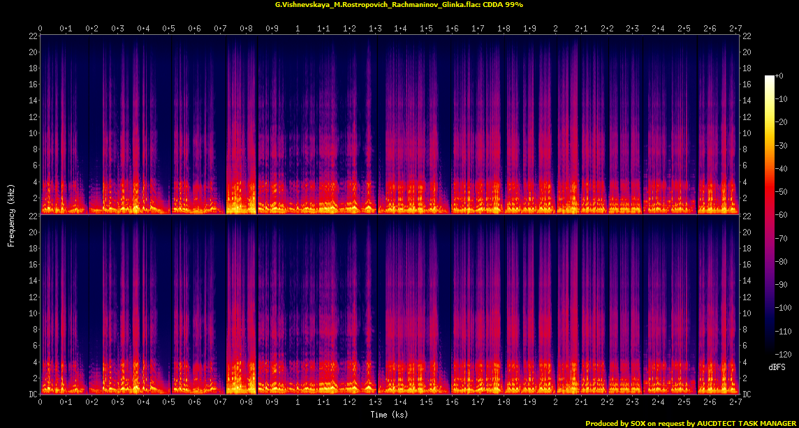This screenshot has height=428, width=799.
Task: Click the lower channel '12' label on the left axis
Action: tap(31, 297)
